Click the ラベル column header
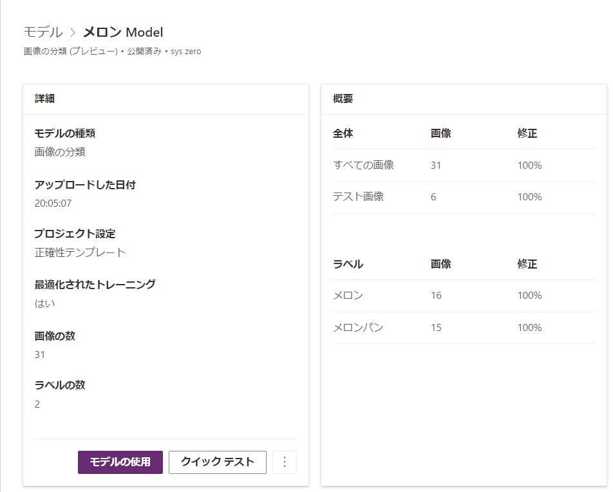Image resolution: width=613 pixels, height=492 pixels. point(348,264)
